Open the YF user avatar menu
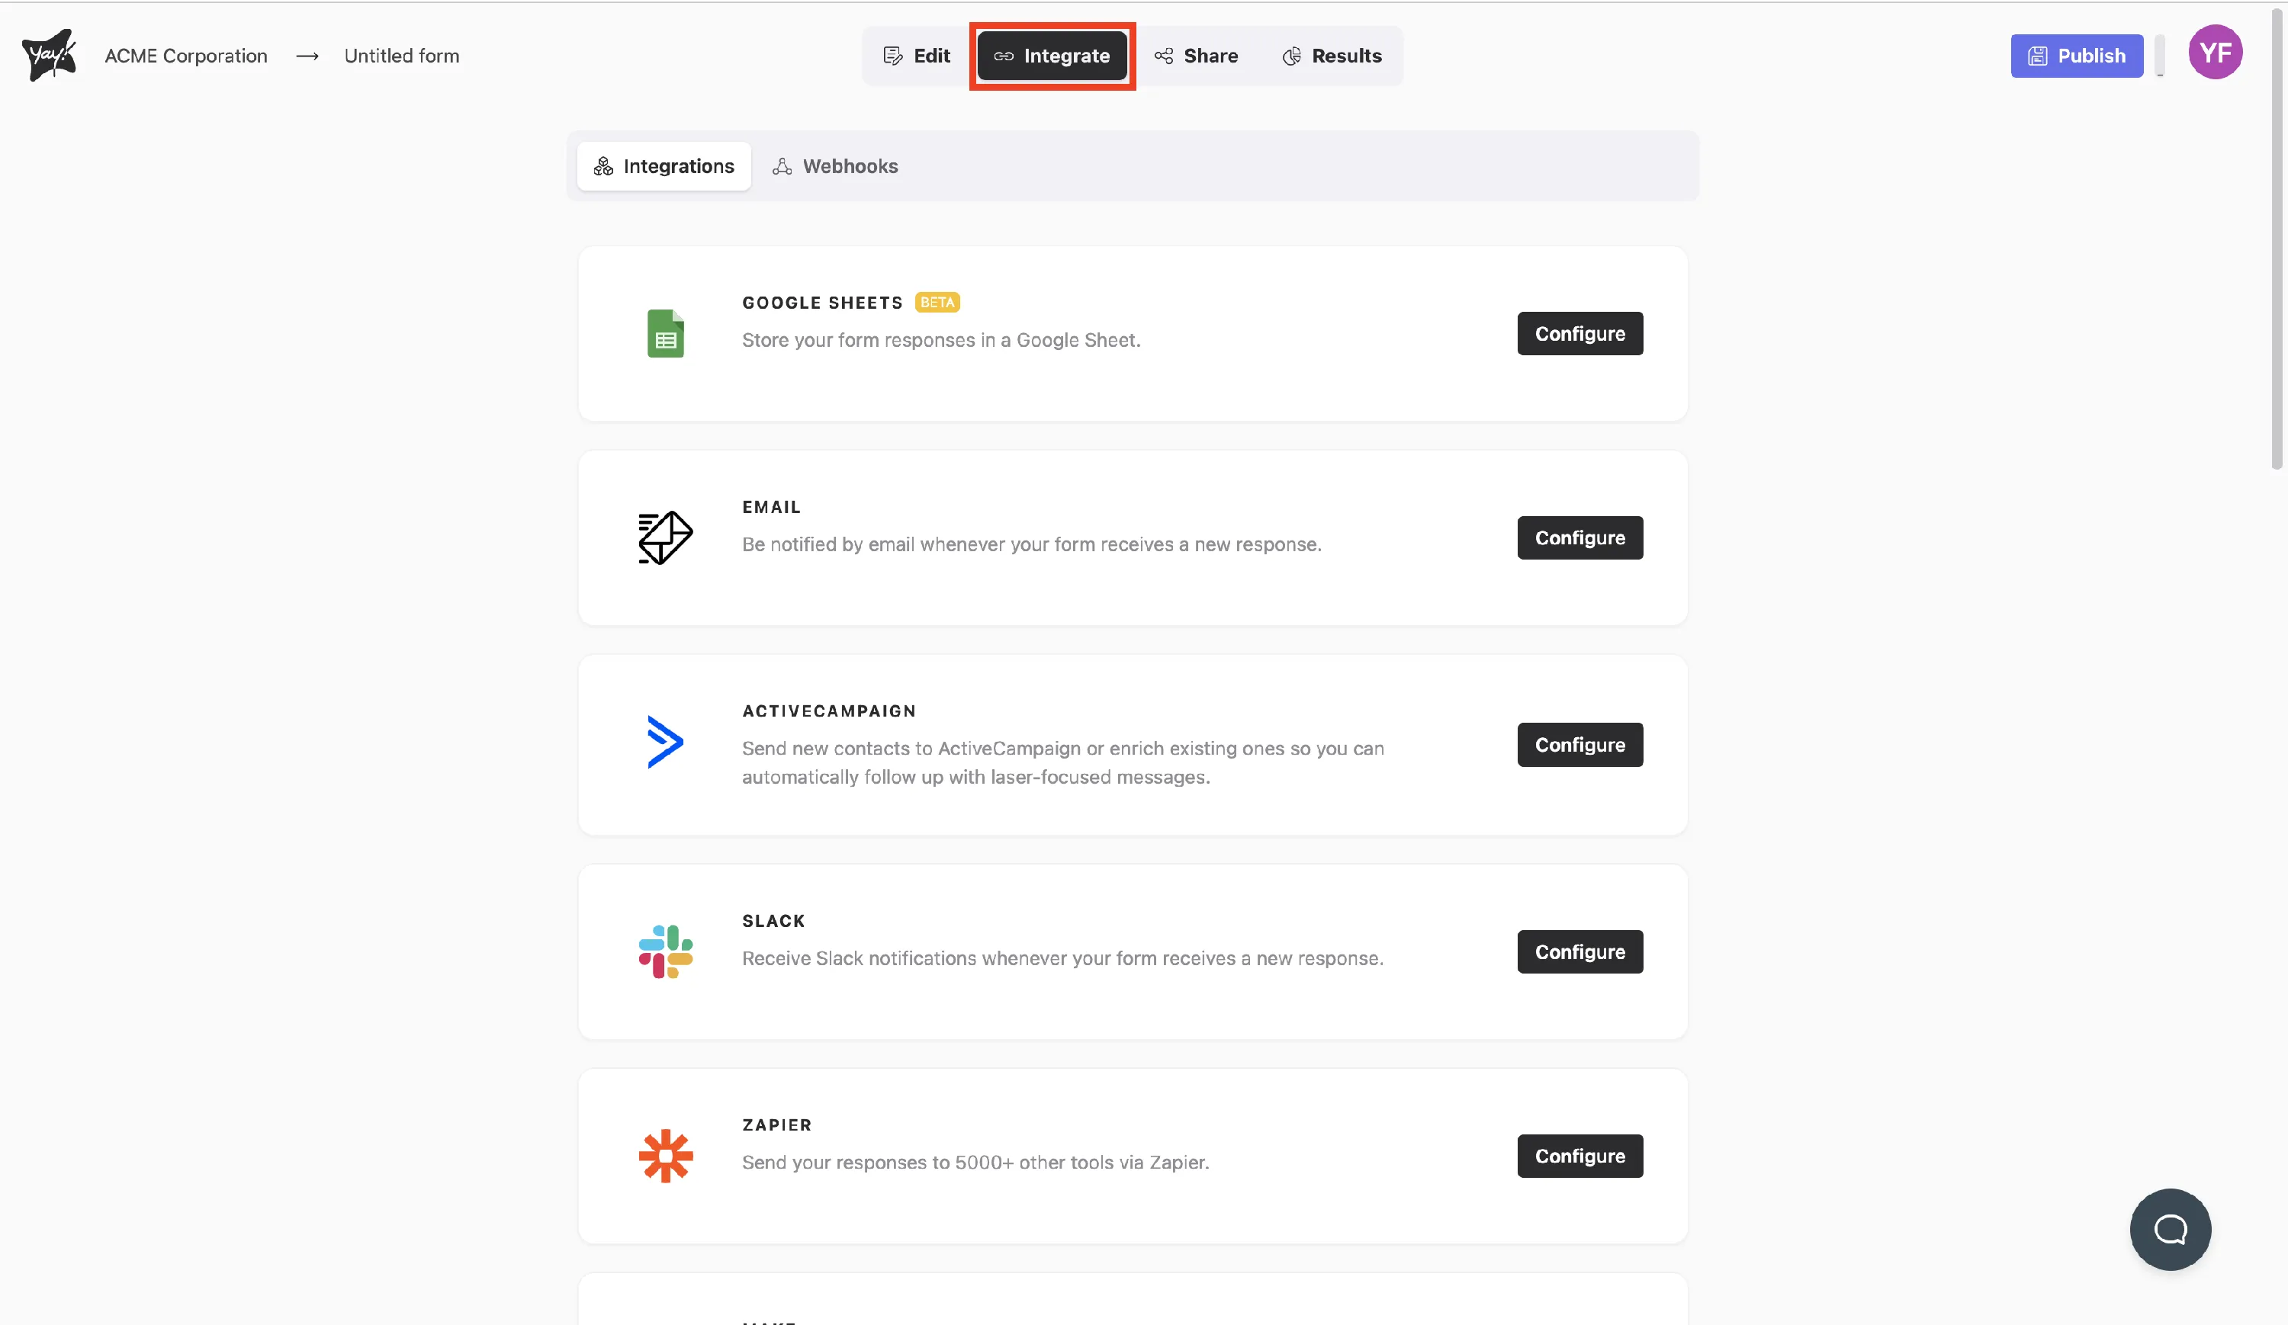The width and height of the screenshot is (2288, 1325). [x=2215, y=53]
